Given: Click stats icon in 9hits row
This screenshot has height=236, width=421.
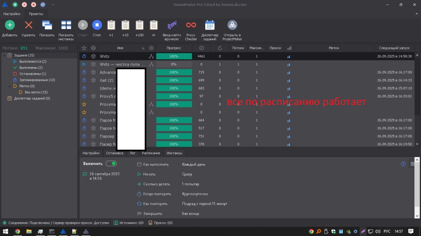Looking at the screenshot, I should (289, 56).
